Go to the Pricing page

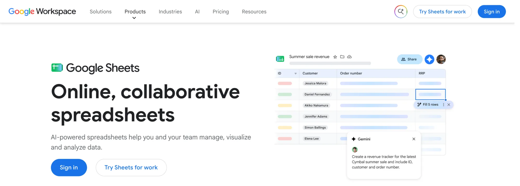click(221, 12)
